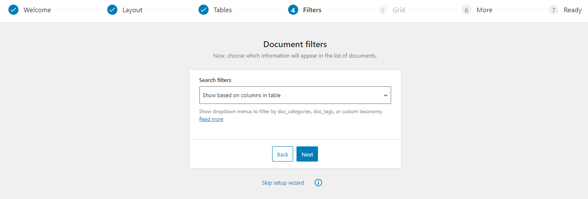Image resolution: width=588 pixels, height=199 pixels.
Task: Switch to the Layout step label
Action: pyautogui.click(x=132, y=10)
